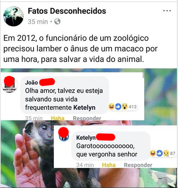This screenshot has height=188, width=178.
Task: Click Responder under João's comment
Action: [x=87, y=118]
